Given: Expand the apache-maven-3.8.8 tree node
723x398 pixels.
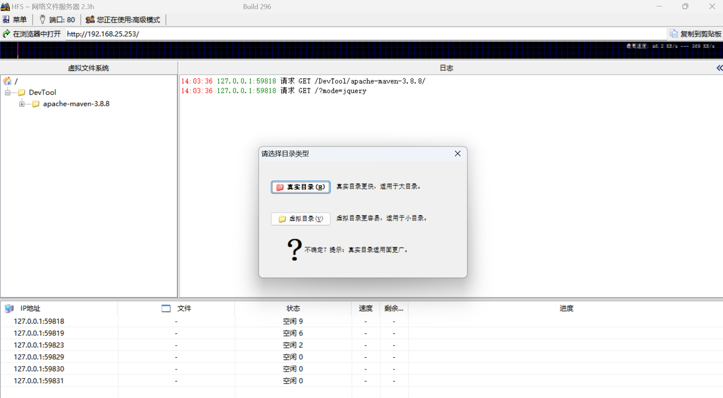Looking at the screenshot, I should [22, 104].
